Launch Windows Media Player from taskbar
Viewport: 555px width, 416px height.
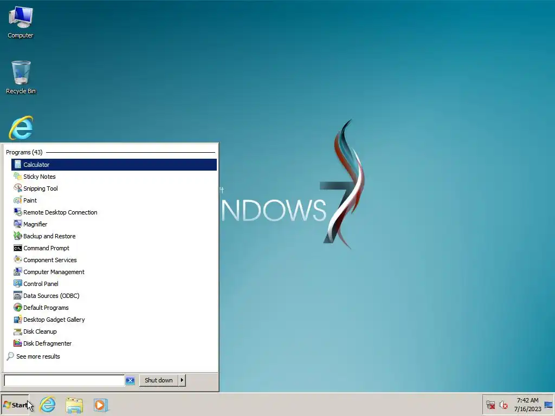[x=100, y=405]
